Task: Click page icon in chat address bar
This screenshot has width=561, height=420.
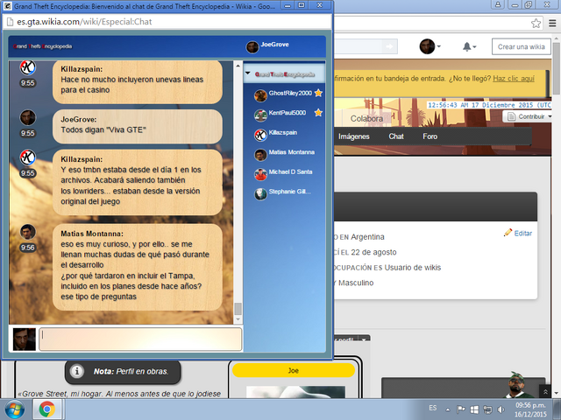Action: click(11, 22)
